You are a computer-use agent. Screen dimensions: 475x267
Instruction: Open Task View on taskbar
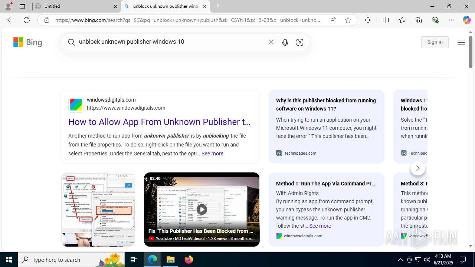click(134, 260)
